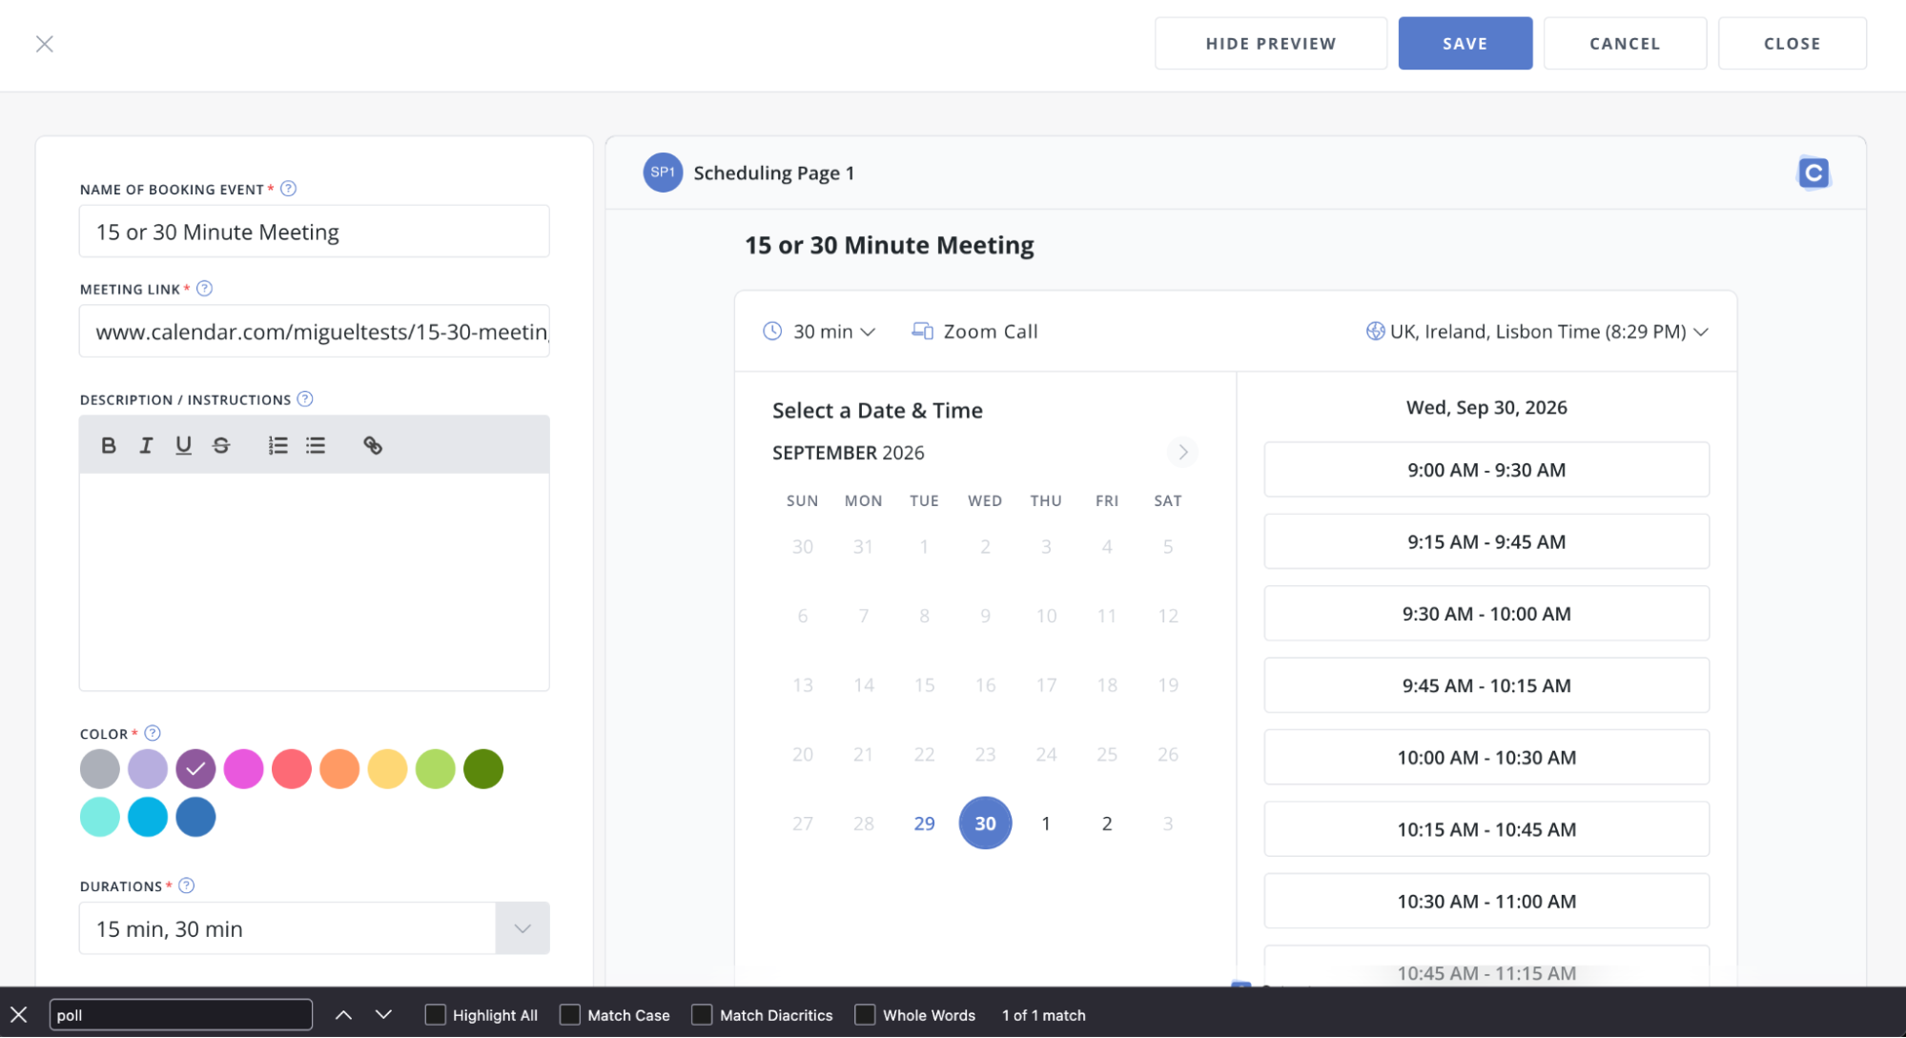Open help tooltip for Description / Instructions
Viewport: 1906px width, 1038px height.
point(305,399)
